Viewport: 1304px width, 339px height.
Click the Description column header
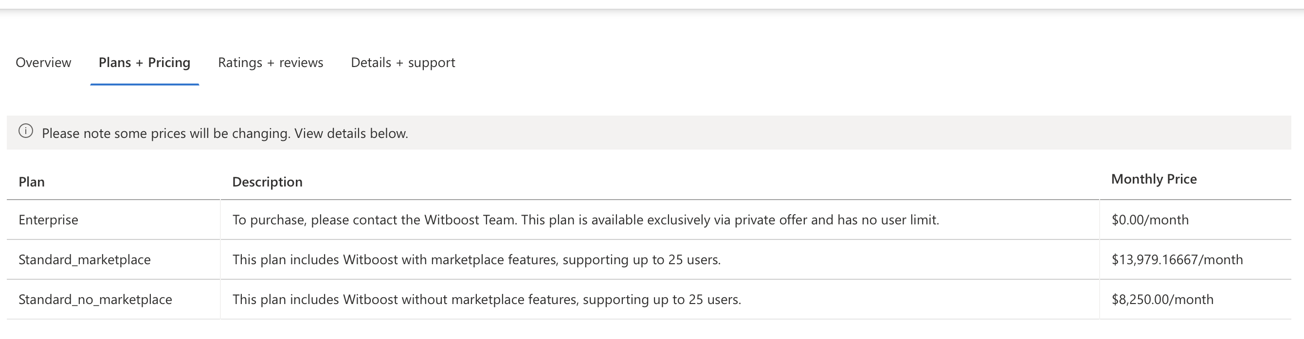267,182
